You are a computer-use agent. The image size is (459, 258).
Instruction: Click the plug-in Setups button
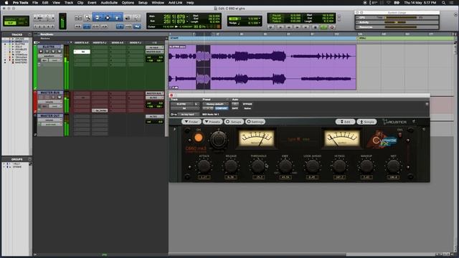point(234,122)
